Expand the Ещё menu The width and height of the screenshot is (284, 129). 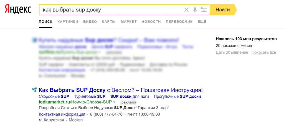coord(202,22)
